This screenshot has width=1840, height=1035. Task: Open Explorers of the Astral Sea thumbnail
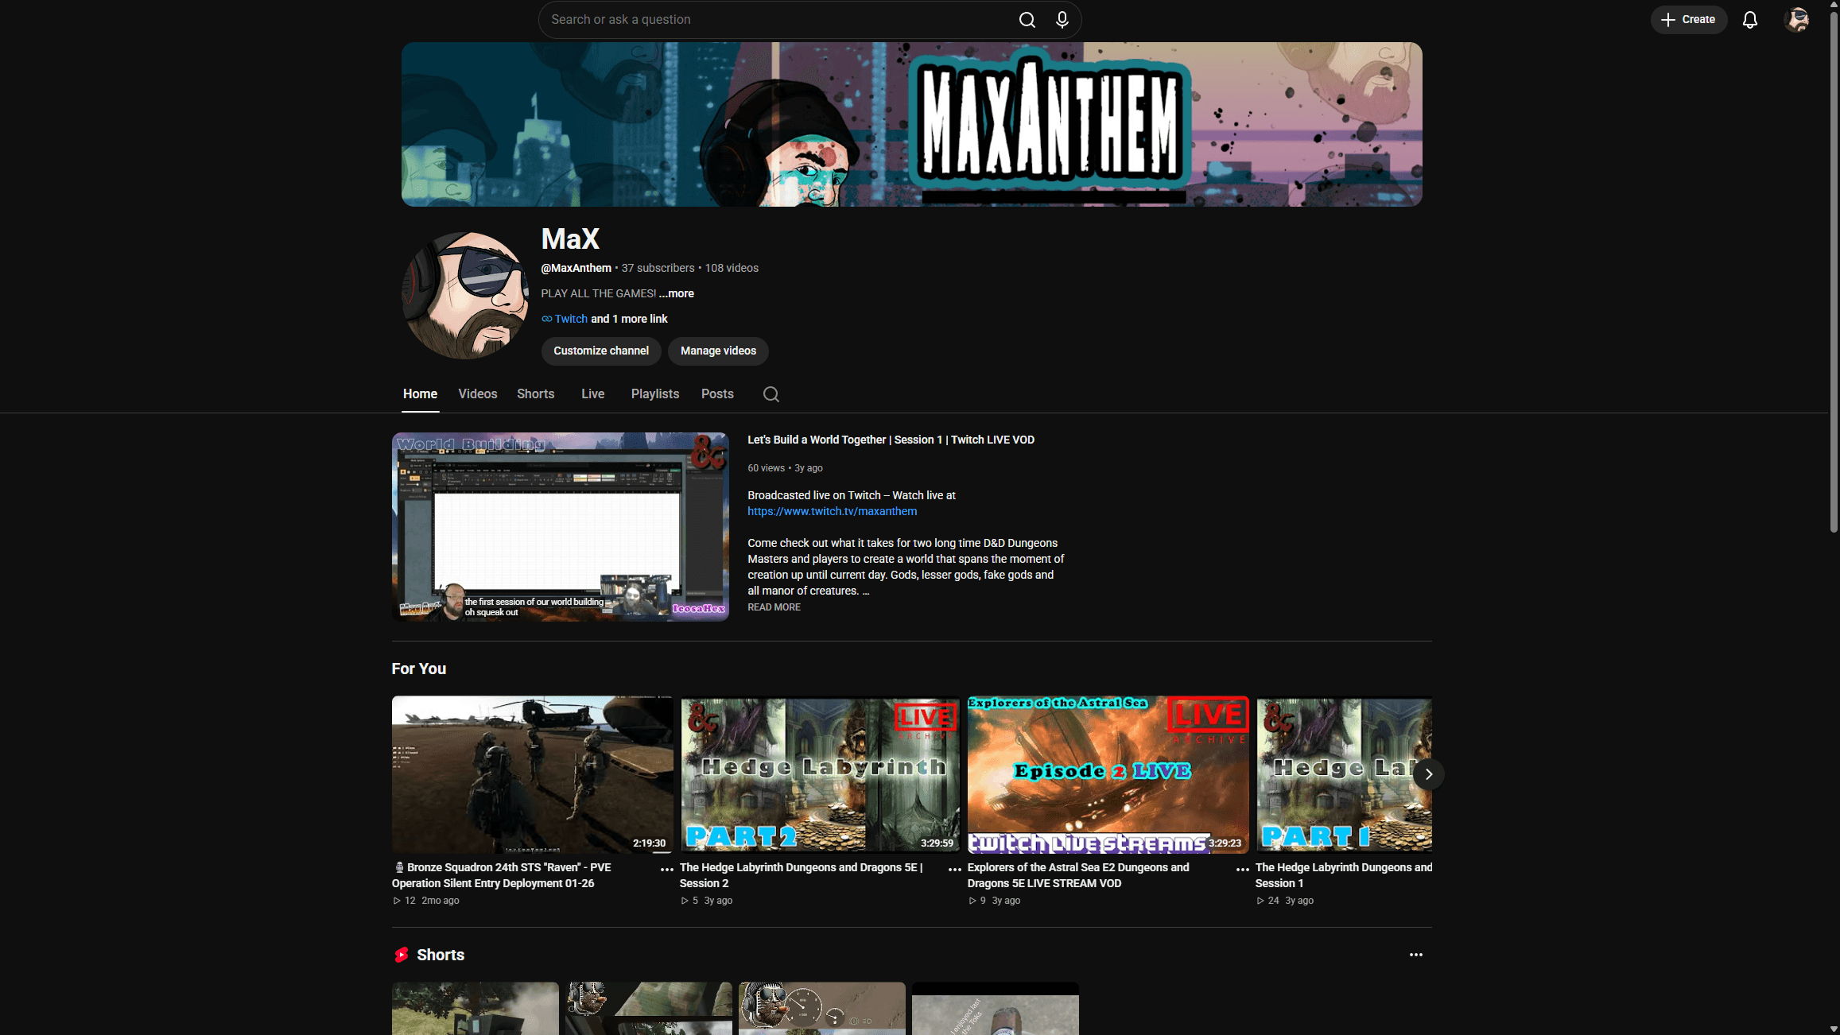point(1108,775)
